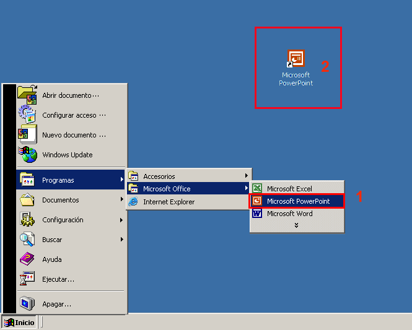Click the taskbar toolbar grip handle
Image resolution: width=412 pixels, height=330 pixels.
(41, 322)
